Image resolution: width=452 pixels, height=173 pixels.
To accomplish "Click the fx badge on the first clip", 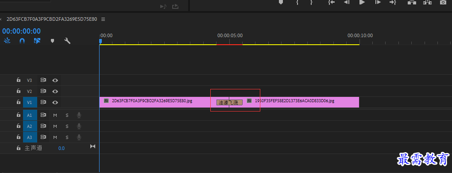I will [106, 100].
